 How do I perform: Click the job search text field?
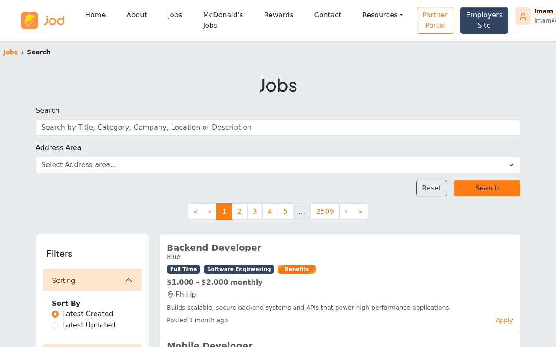pos(278,128)
